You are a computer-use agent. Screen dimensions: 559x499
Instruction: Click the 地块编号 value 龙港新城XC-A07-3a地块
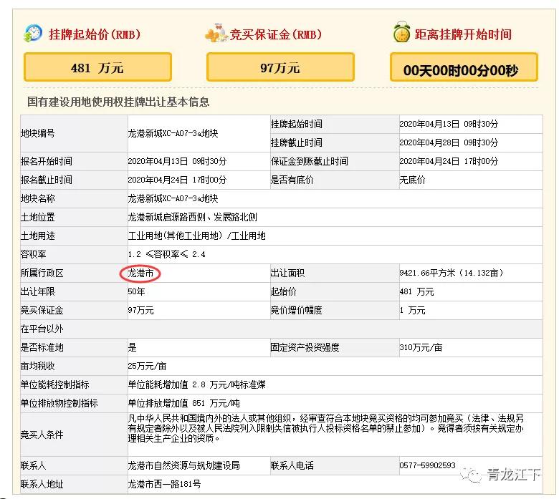tap(173, 133)
